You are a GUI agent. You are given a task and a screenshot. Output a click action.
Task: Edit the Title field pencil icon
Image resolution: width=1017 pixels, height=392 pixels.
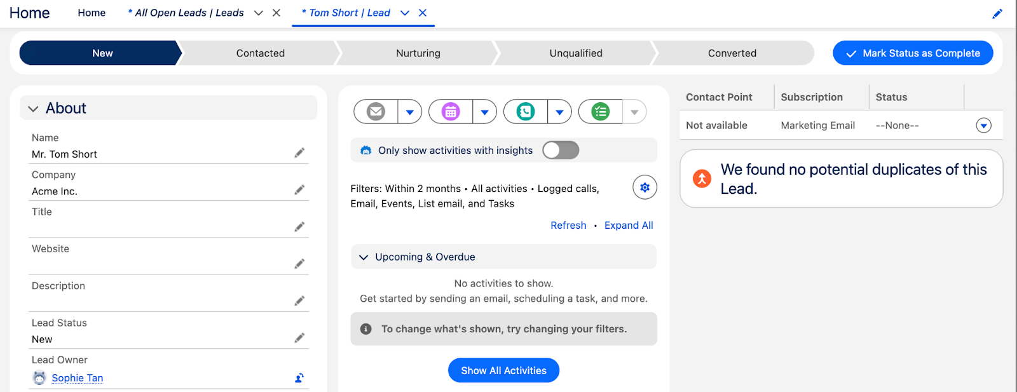(x=299, y=227)
